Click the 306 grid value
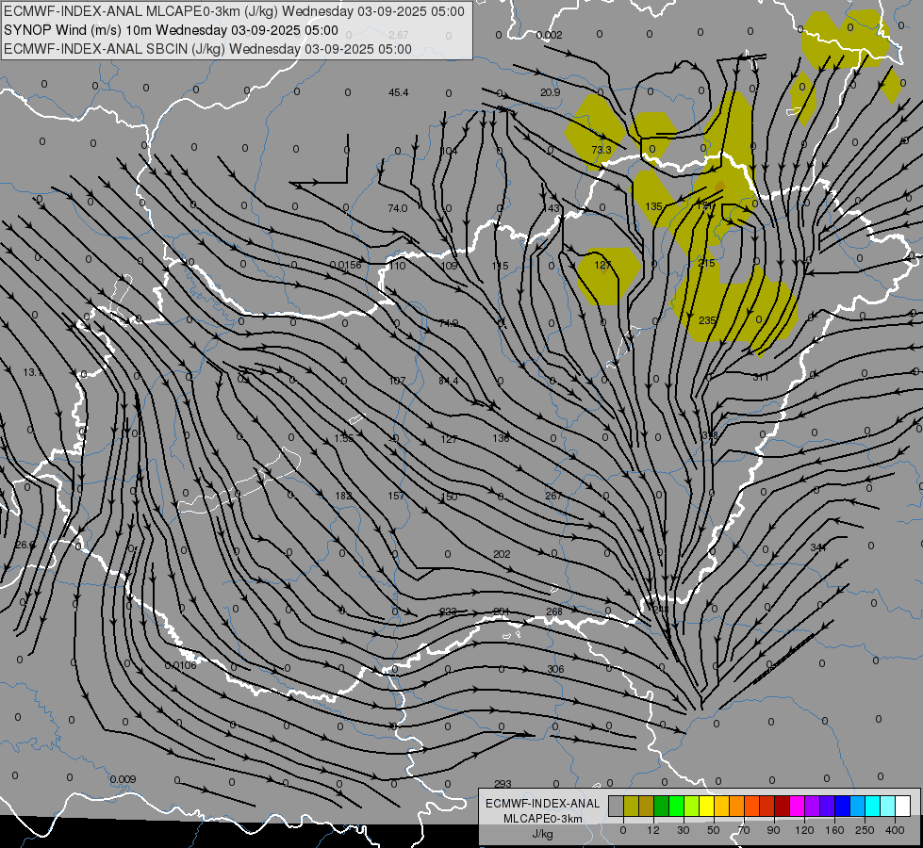This screenshot has height=848, width=923. pos(555,669)
